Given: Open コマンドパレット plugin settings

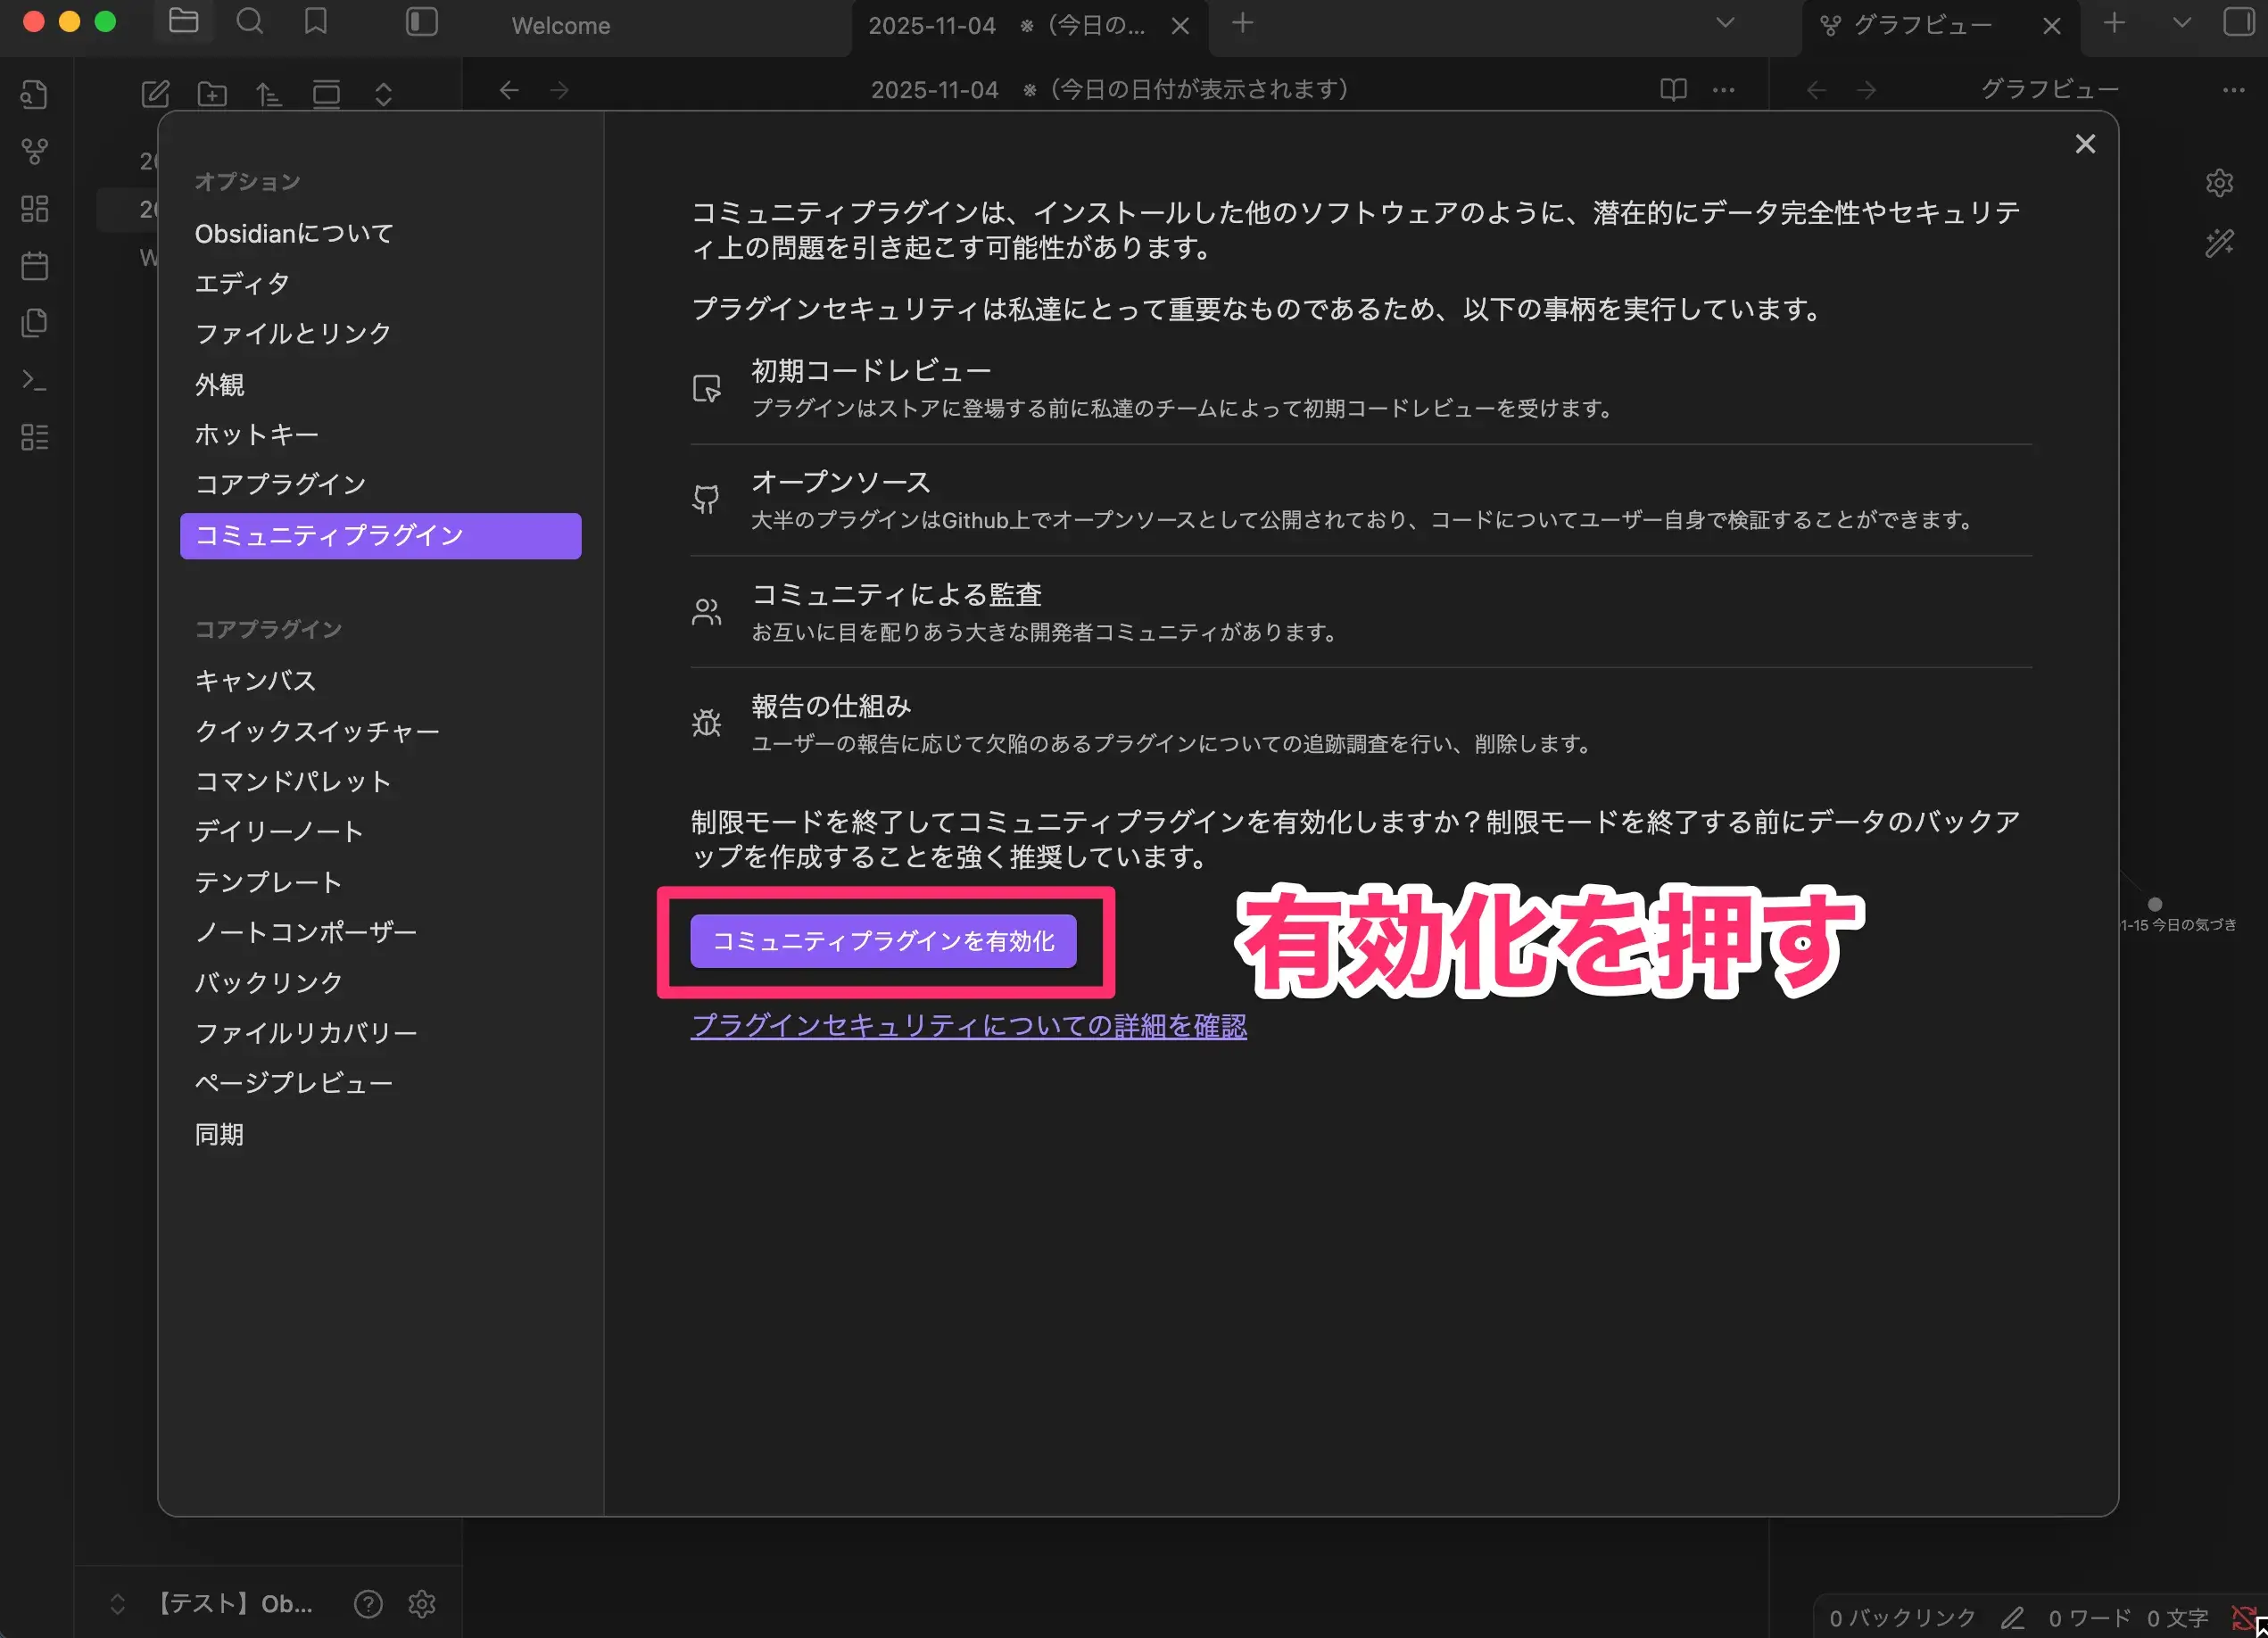Looking at the screenshot, I should (380, 782).
